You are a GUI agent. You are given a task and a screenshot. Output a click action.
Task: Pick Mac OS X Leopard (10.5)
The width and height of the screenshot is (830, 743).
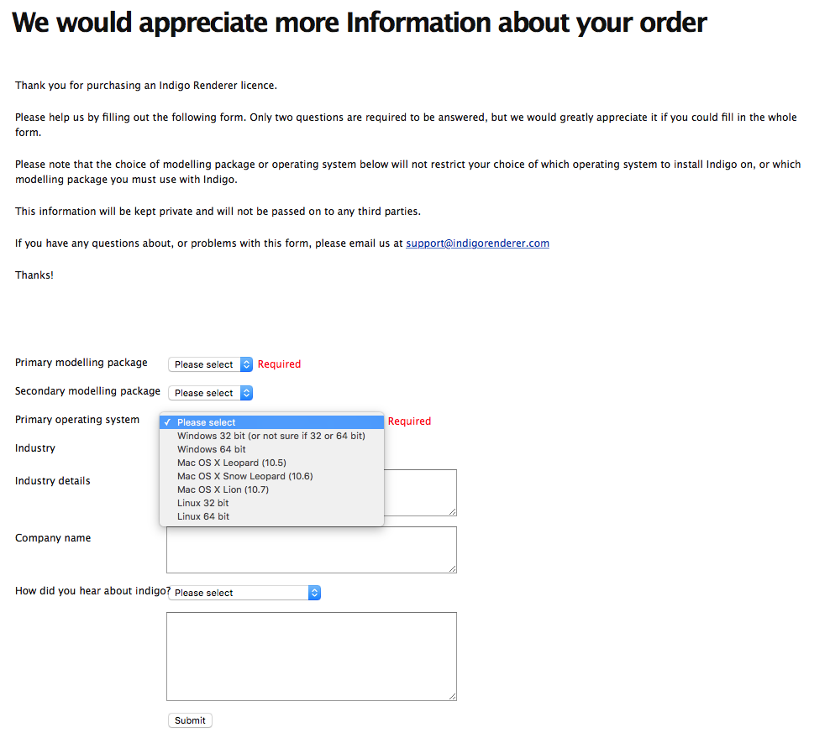271,463
